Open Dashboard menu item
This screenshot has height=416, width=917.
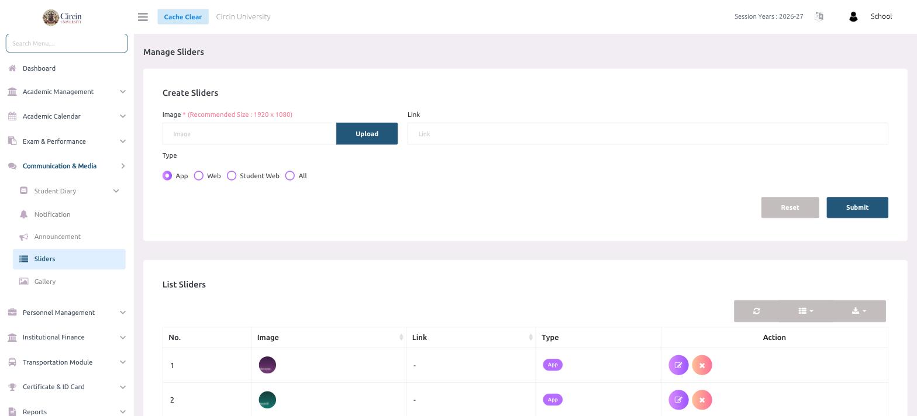point(39,68)
